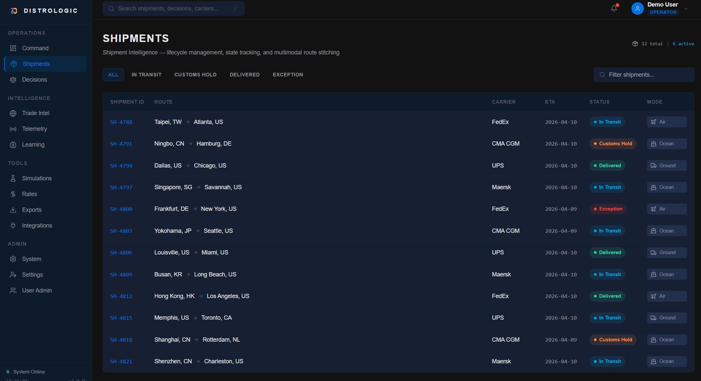Image resolution: width=701 pixels, height=381 pixels.
Task: Open the Command dashboard icon
Action: tap(13, 48)
